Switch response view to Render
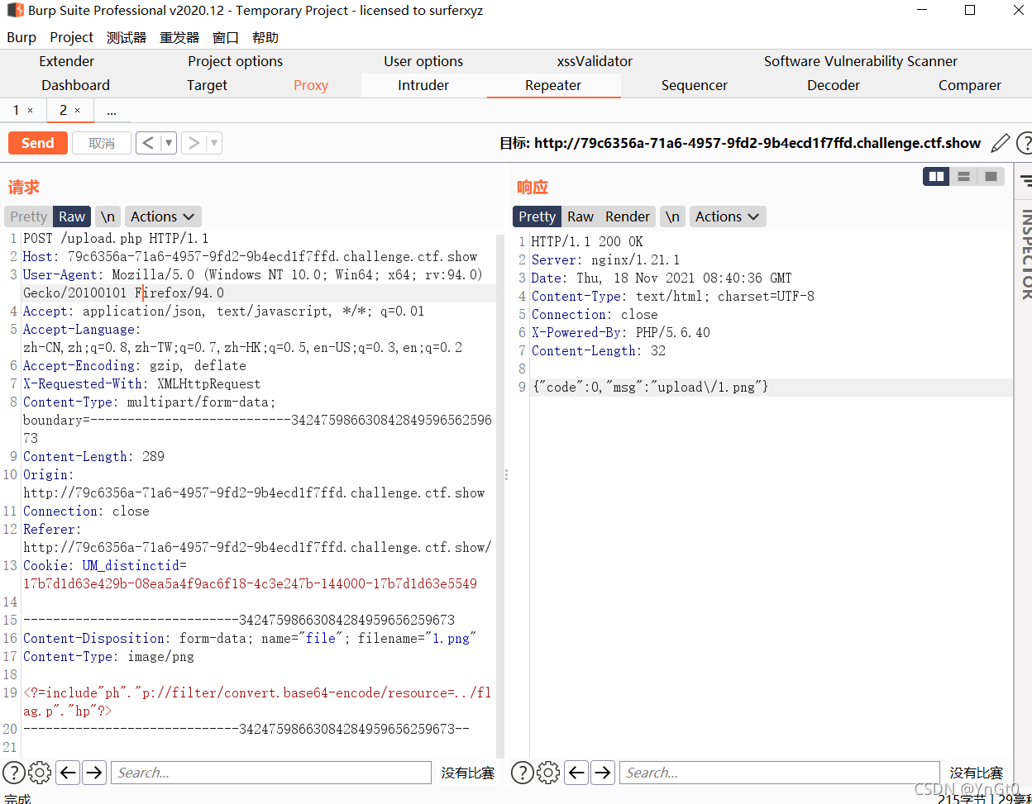The image size is (1032, 804). pos(628,216)
